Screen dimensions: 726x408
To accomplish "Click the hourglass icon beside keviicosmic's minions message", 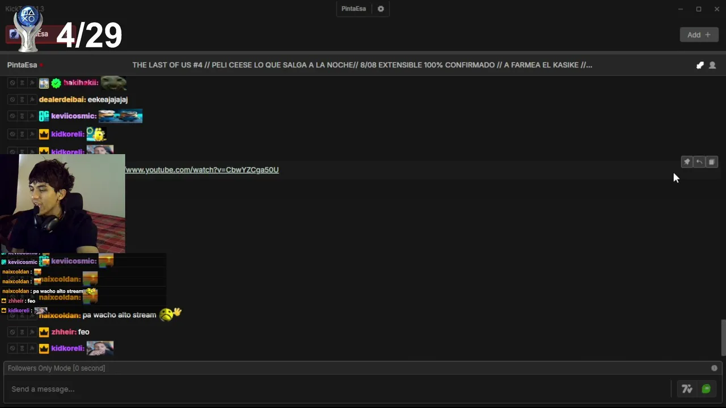I will [x=22, y=116].
